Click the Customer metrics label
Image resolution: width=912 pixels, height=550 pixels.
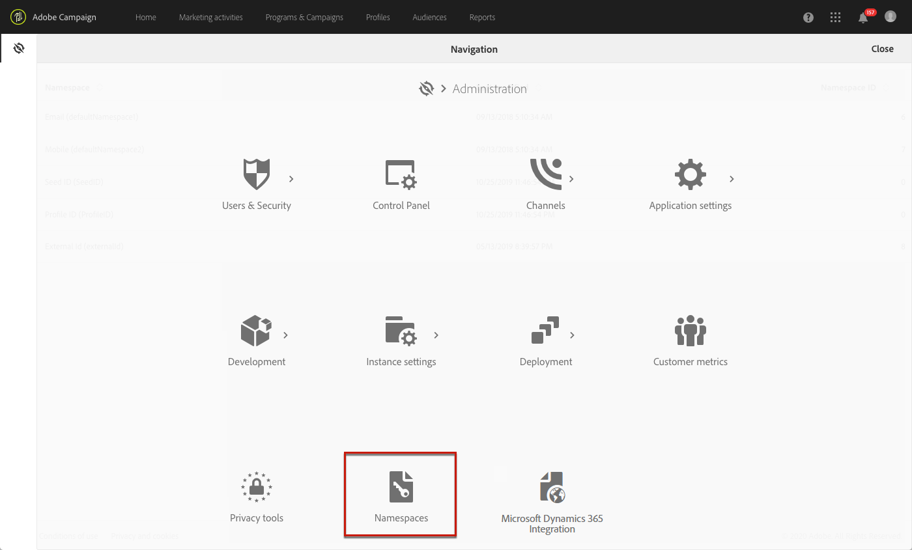point(691,362)
